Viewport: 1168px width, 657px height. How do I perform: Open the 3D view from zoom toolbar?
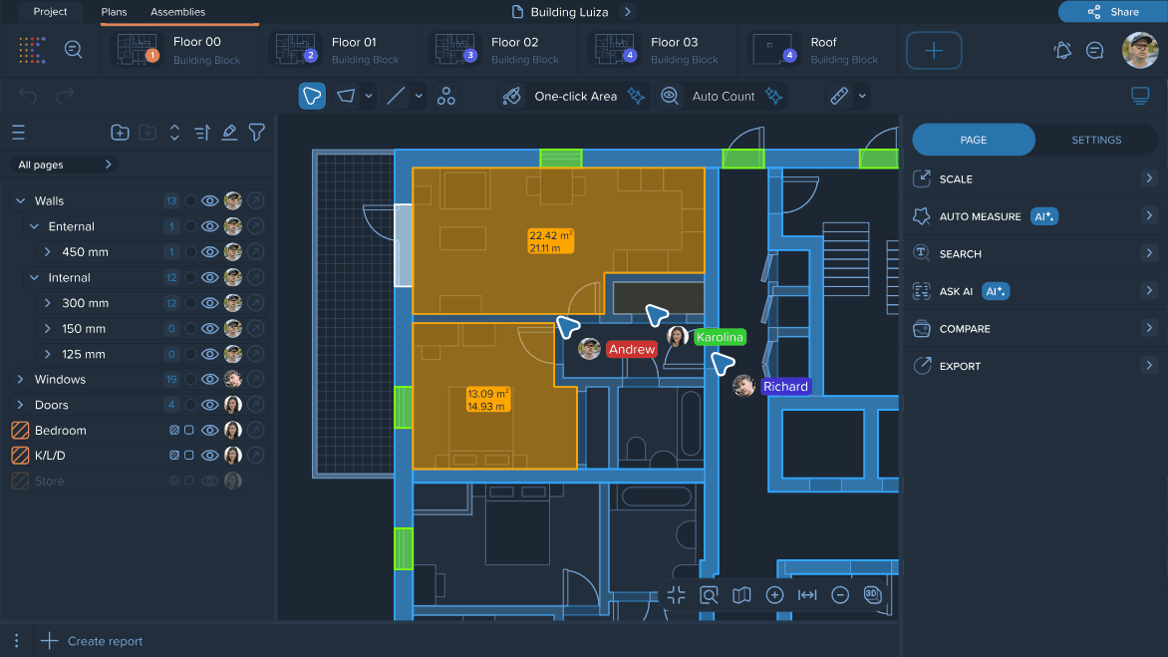click(x=872, y=595)
